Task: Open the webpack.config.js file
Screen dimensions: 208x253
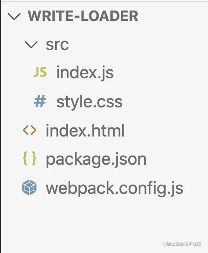Action: click(114, 188)
